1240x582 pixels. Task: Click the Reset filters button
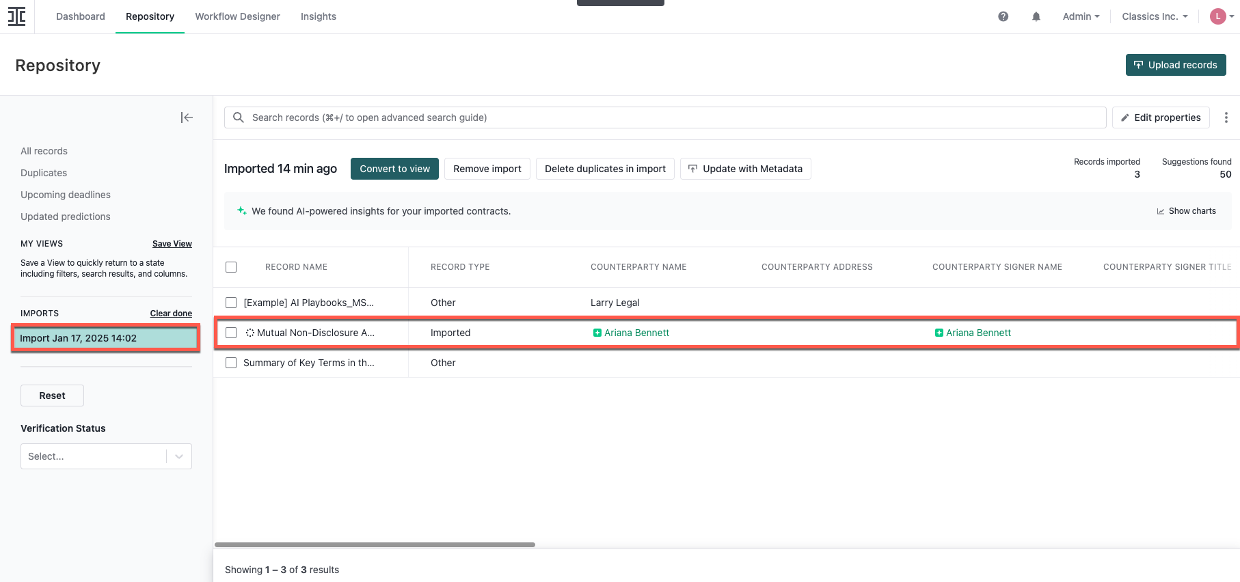[52, 396]
